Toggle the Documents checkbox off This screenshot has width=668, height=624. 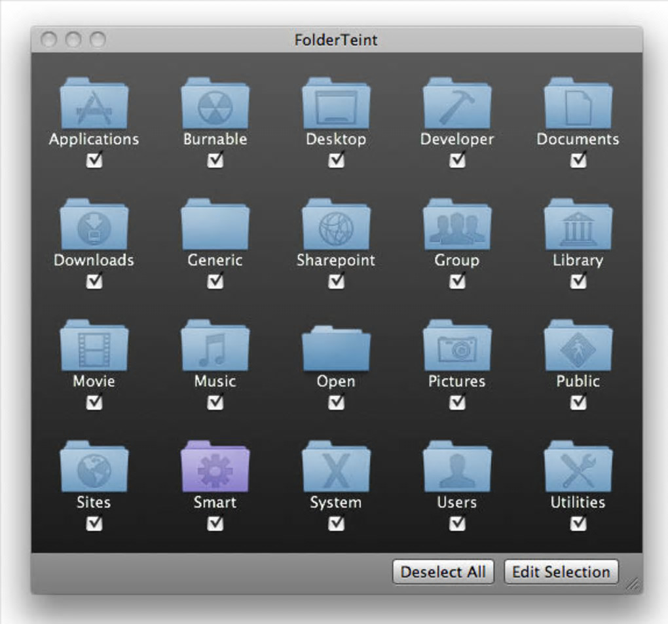(578, 161)
